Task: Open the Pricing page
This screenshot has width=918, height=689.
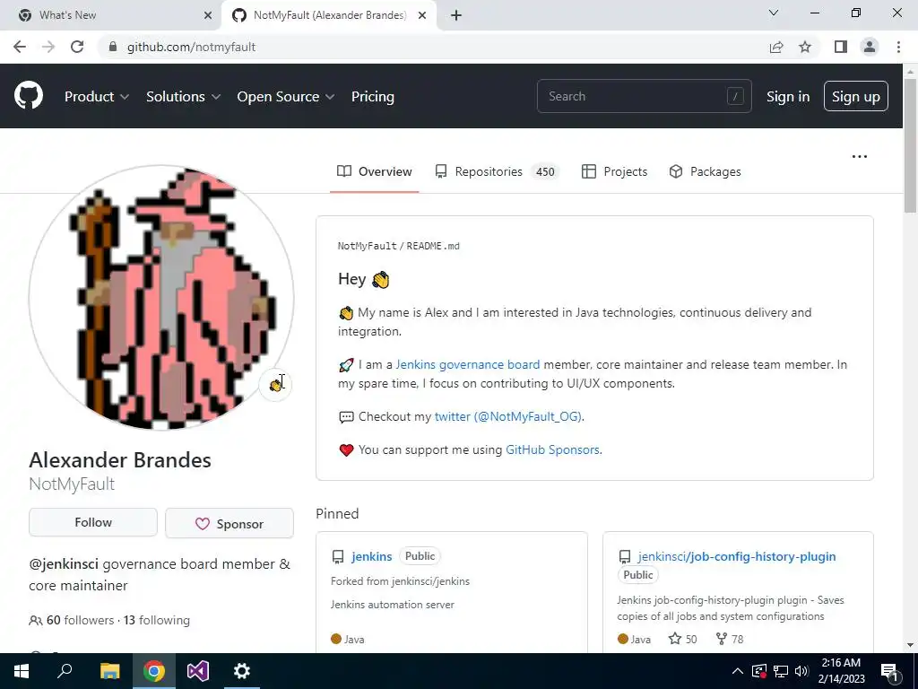Action: tap(372, 97)
